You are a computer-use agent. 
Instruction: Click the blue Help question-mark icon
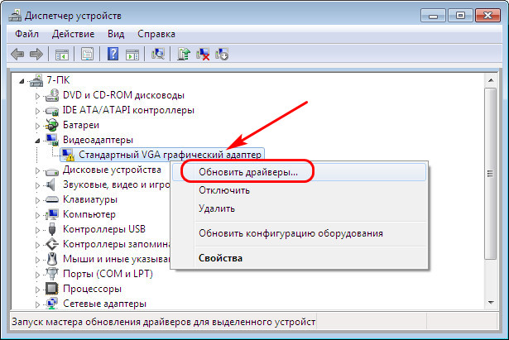113,54
